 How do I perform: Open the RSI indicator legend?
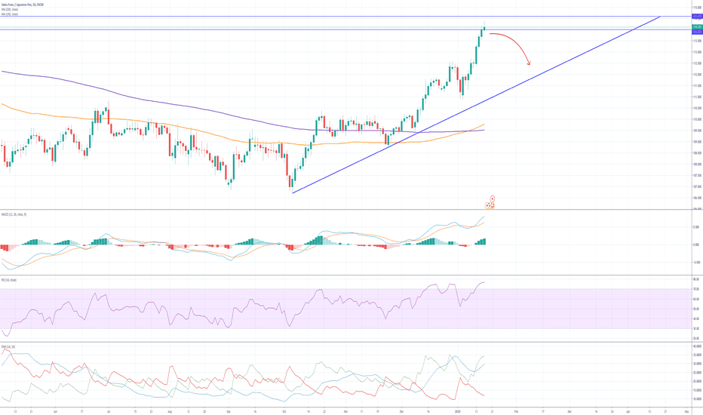[9, 280]
